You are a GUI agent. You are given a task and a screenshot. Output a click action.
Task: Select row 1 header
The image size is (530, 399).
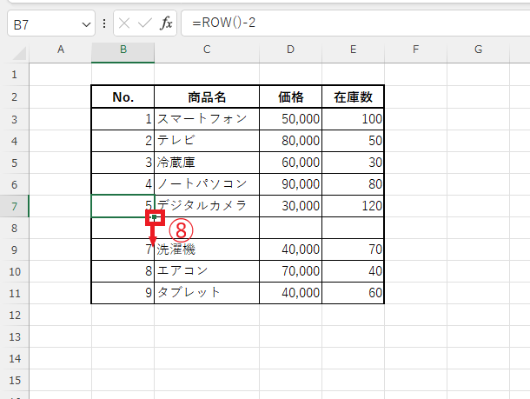click(x=15, y=75)
